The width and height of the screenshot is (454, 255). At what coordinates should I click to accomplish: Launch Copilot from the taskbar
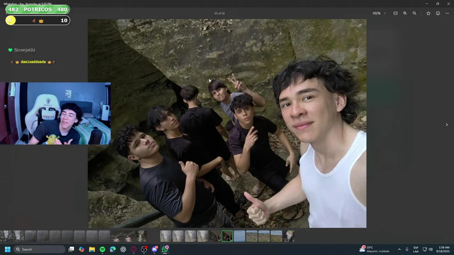coord(82,249)
